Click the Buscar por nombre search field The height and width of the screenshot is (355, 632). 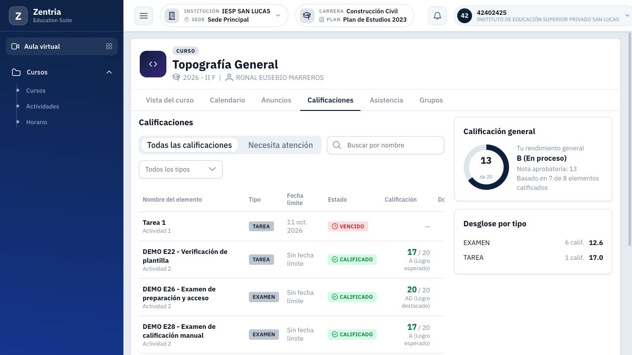(x=386, y=145)
